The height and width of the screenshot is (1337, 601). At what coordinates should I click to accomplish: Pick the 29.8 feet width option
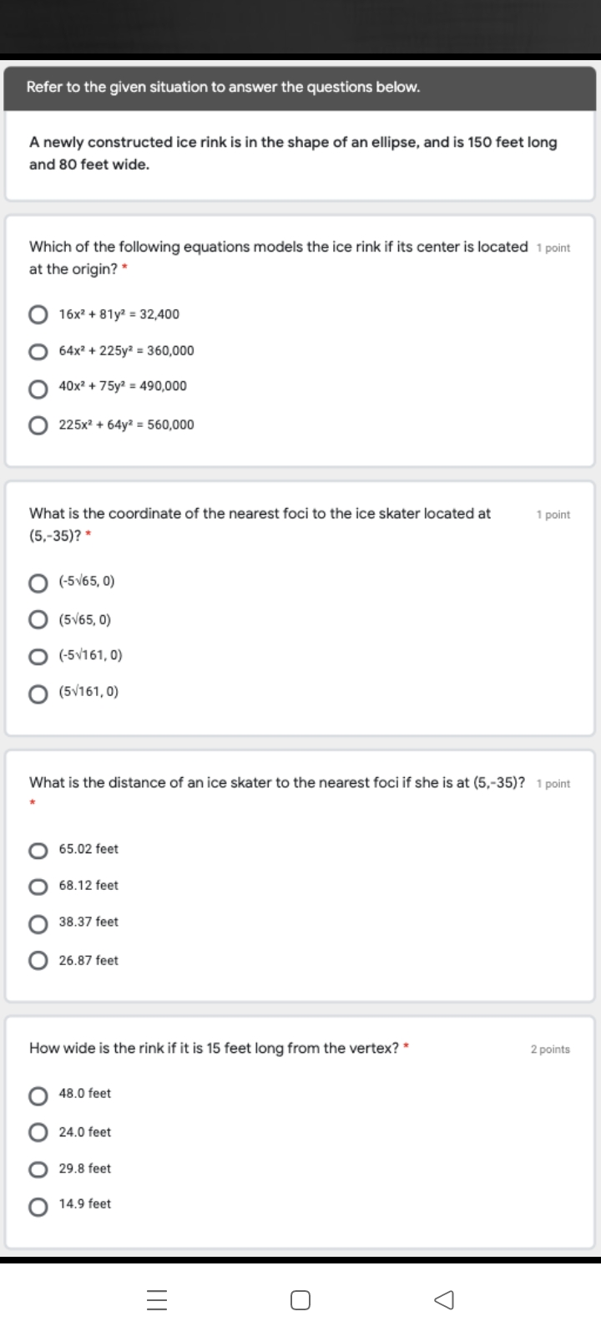38,1169
